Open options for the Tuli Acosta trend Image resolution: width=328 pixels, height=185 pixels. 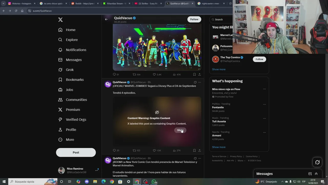tap(264, 119)
